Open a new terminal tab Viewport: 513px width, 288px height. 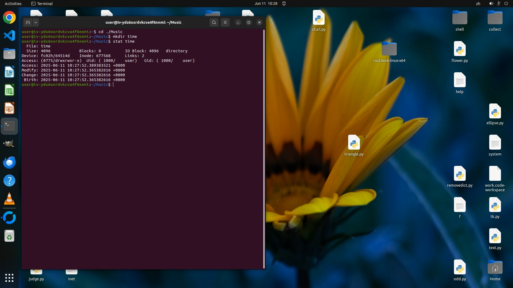(x=28, y=22)
